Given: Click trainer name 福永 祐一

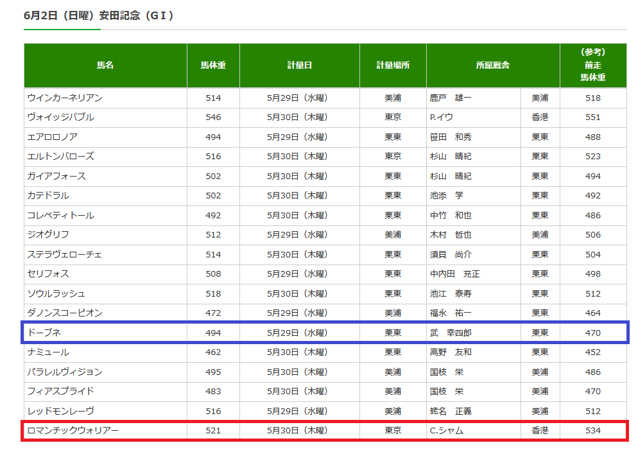Looking at the screenshot, I should 451,313.
